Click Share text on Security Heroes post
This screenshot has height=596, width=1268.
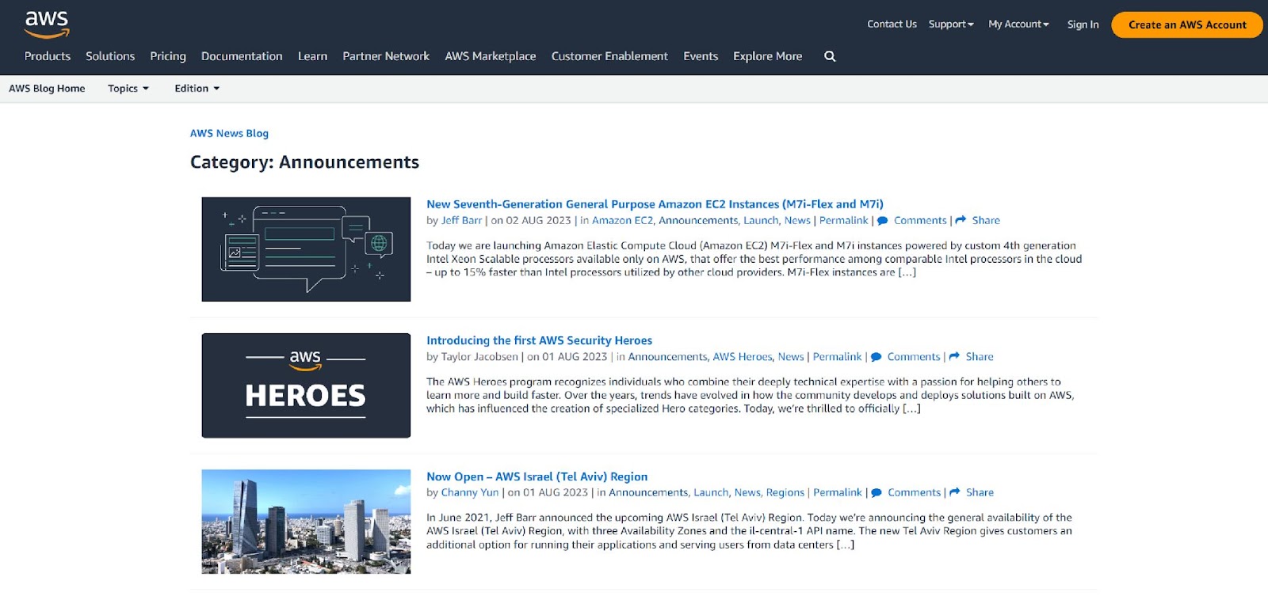pyautogui.click(x=980, y=357)
